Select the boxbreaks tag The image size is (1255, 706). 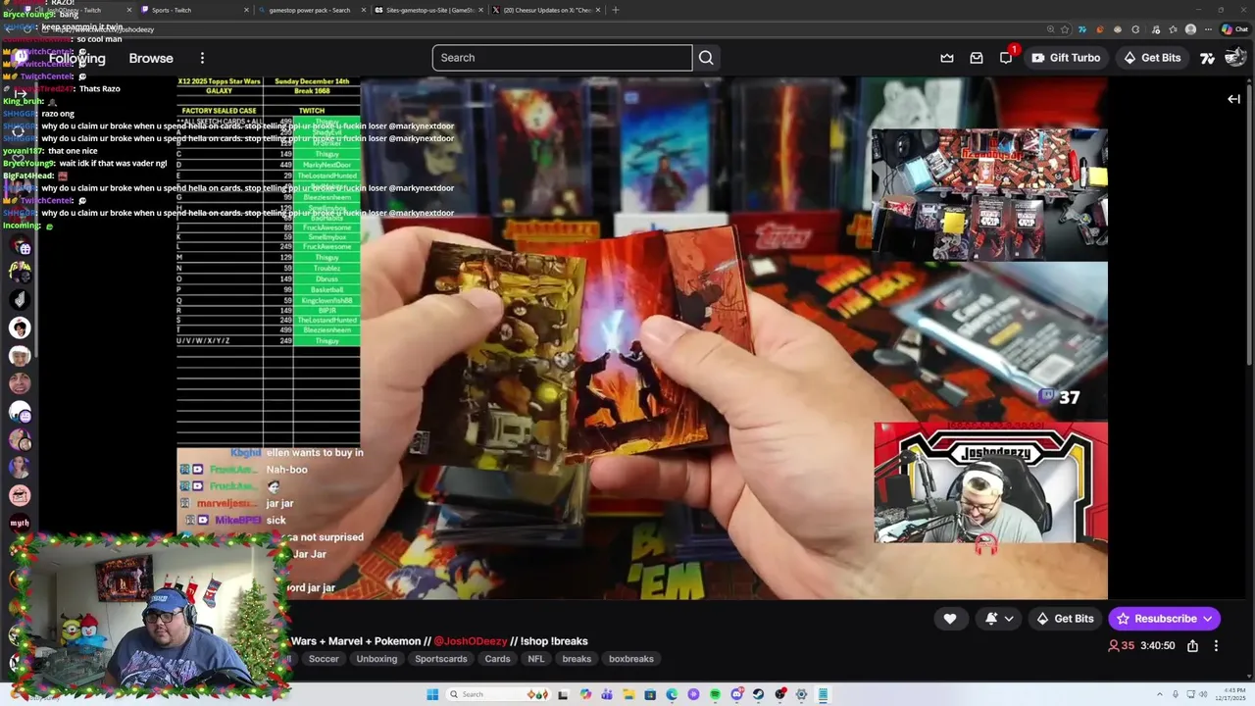(631, 659)
